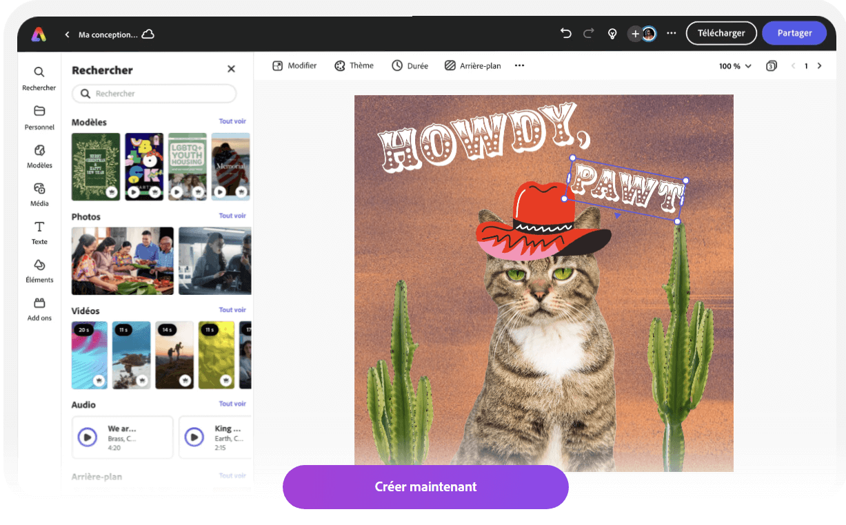Click into the Rechercher search field
Image resolution: width=846 pixels, height=525 pixels.
pyautogui.click(x=155, y=94)
